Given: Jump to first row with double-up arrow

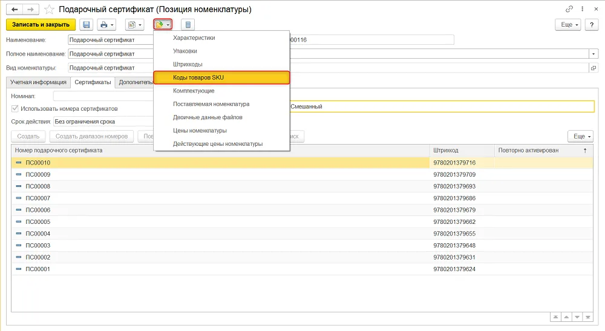Looking at the screenshot, I should click(555, 316).
